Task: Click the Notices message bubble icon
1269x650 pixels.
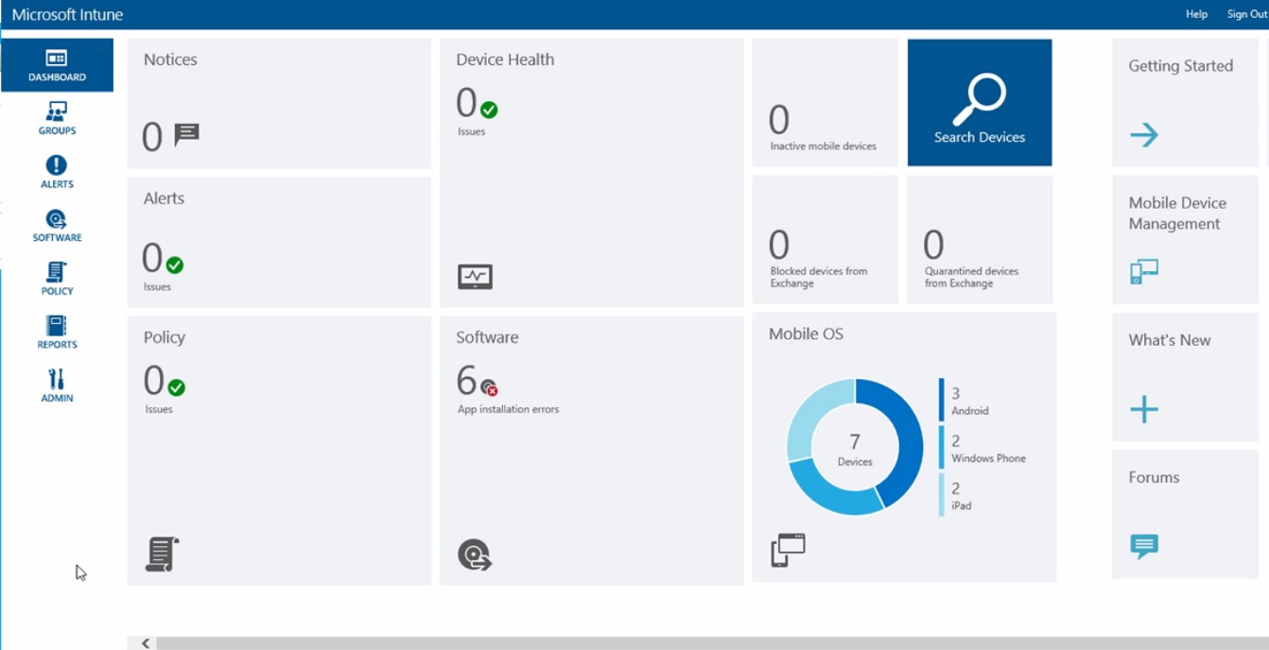Action: point(187,134)
